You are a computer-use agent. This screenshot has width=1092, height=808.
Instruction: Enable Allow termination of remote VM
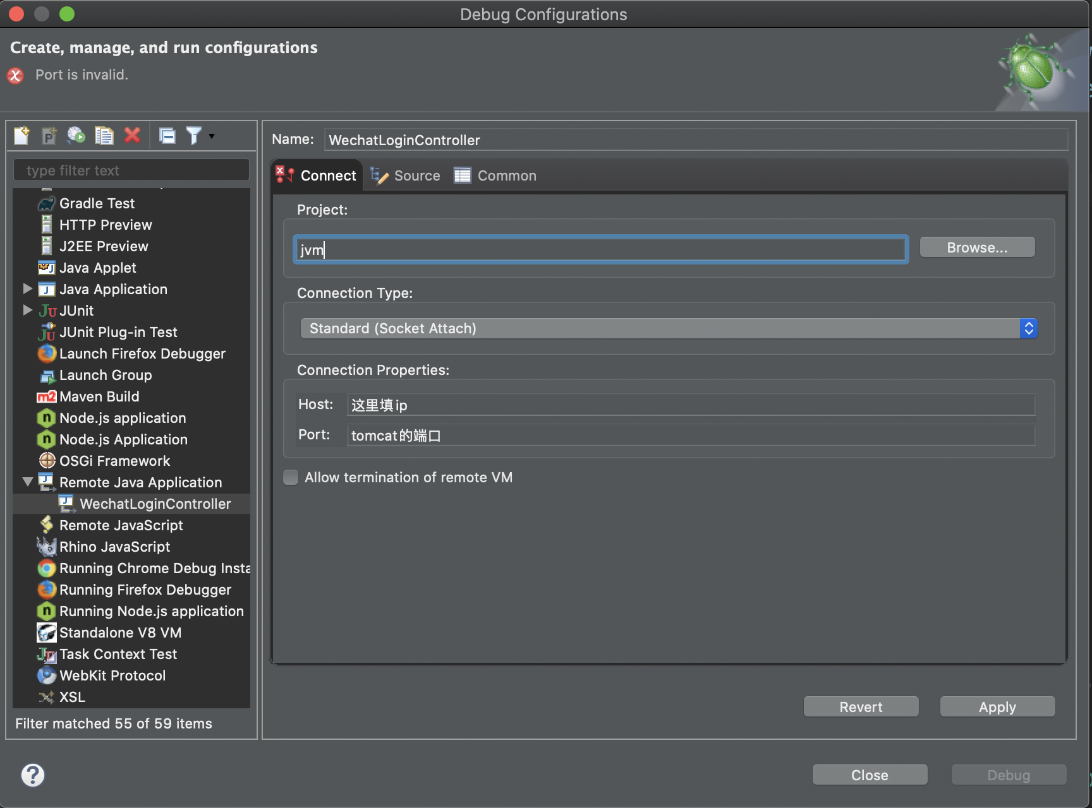tap(291, 477)
